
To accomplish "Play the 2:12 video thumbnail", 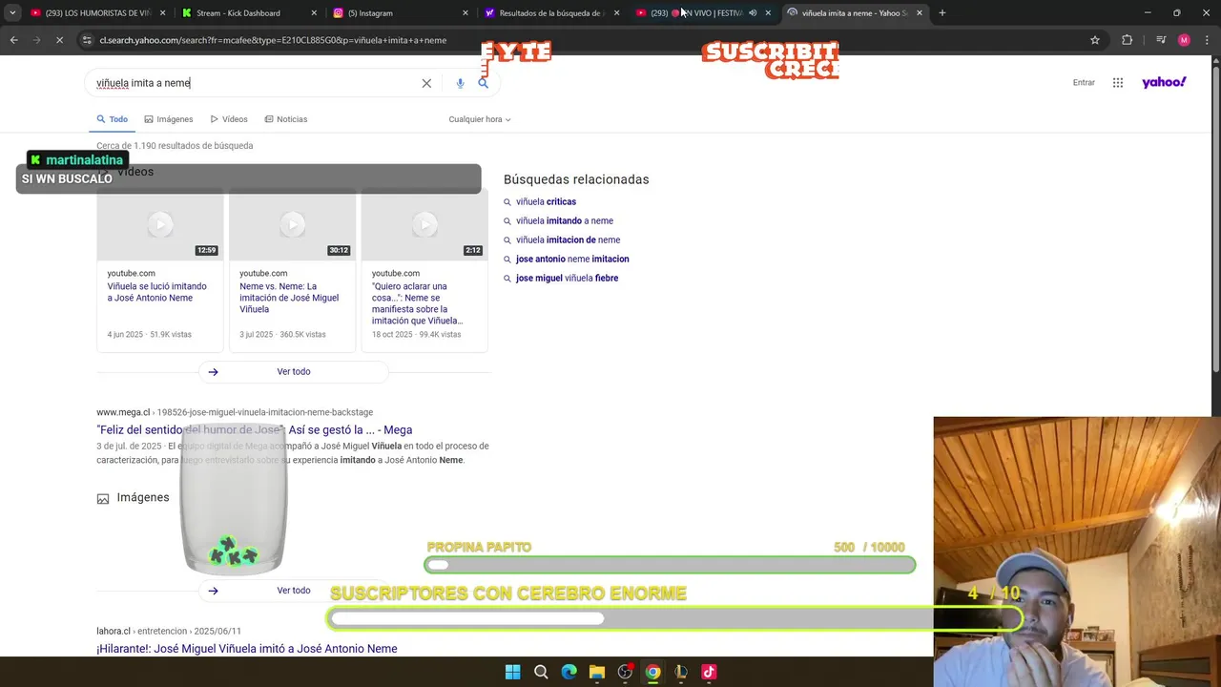I will coord(424,224).
